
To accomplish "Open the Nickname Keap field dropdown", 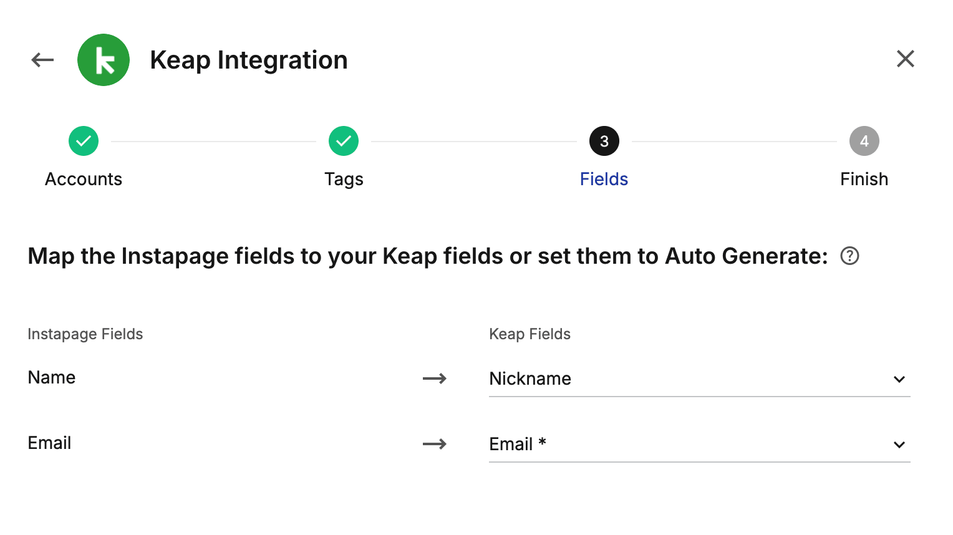I will tap(700, 378).
